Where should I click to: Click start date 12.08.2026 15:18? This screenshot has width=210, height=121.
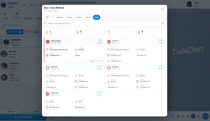[83, 81]
